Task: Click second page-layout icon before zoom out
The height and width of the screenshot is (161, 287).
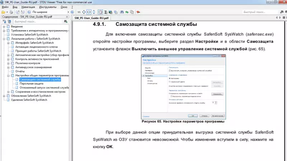Action: pyautogui.click(x=23, y=12)
